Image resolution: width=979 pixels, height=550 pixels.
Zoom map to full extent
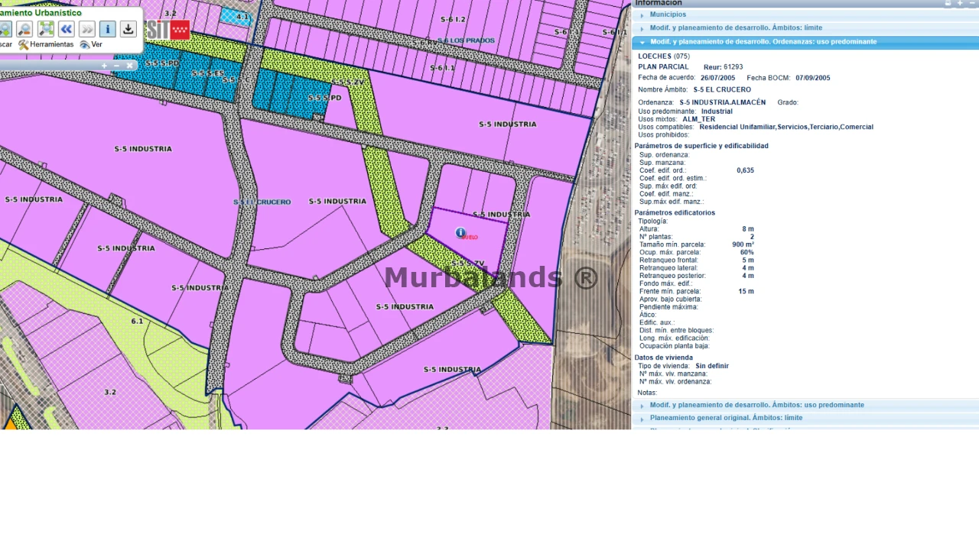pos(46,29)
